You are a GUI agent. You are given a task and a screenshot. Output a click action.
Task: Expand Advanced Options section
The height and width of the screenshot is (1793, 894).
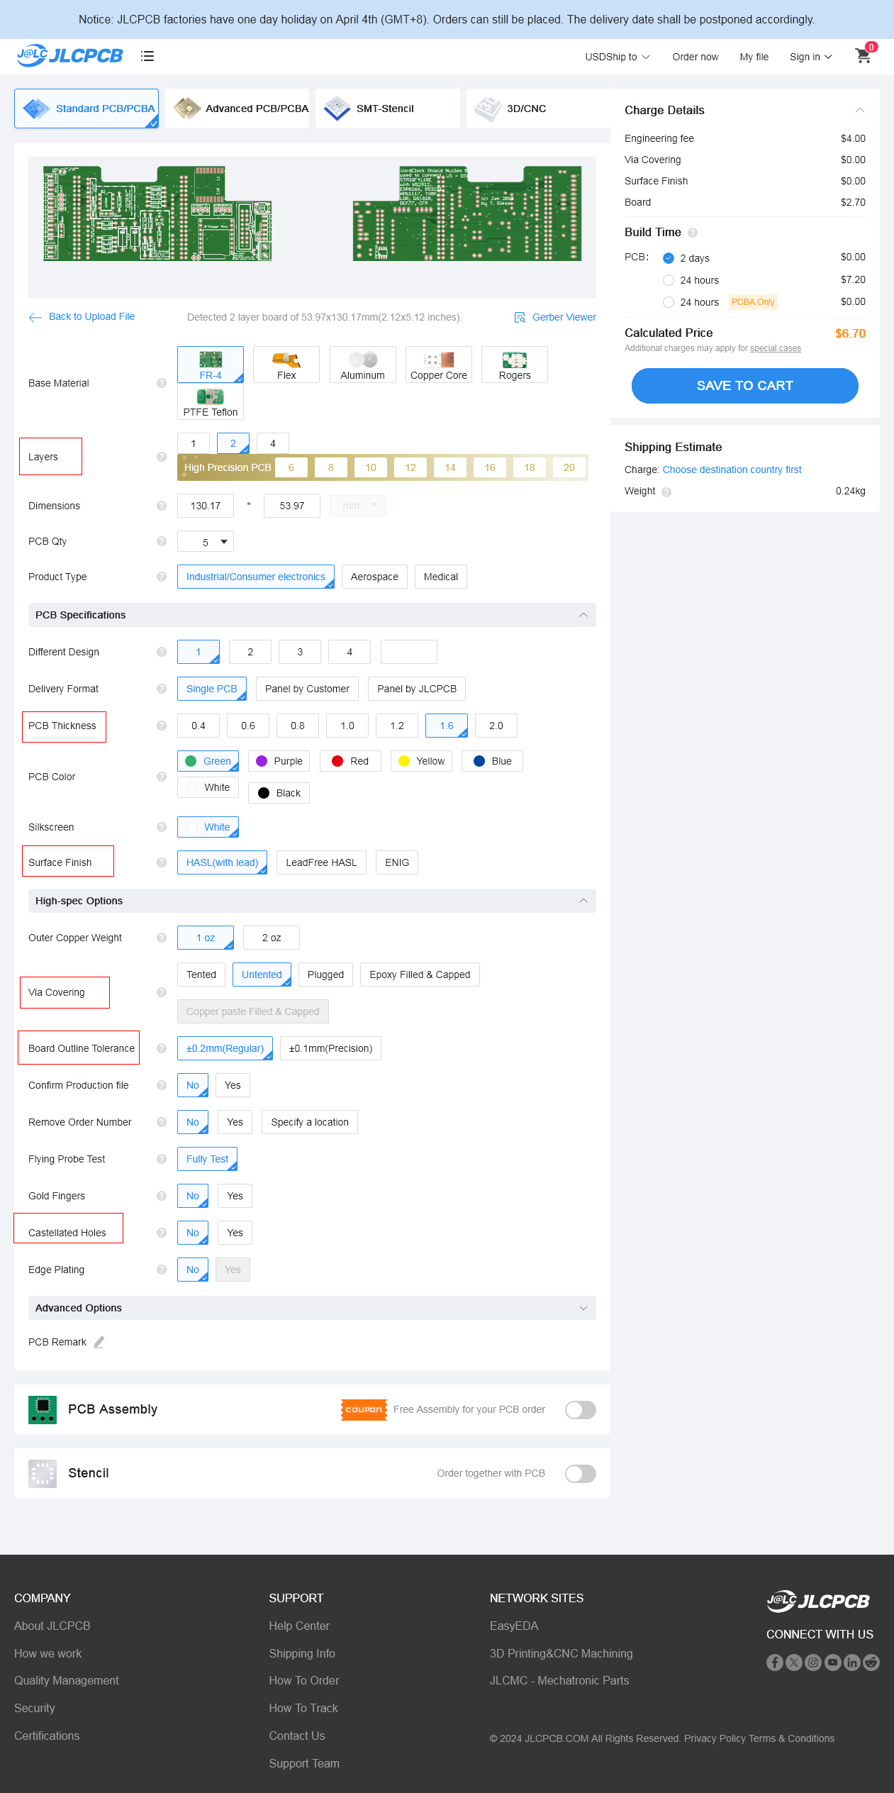tap(583, 1308)
